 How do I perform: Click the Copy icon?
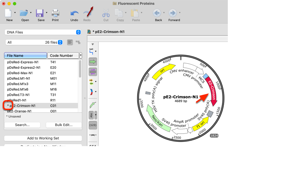[119, 13]
